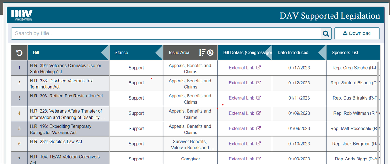Click the date 01/12/2023

click(299, 83)
